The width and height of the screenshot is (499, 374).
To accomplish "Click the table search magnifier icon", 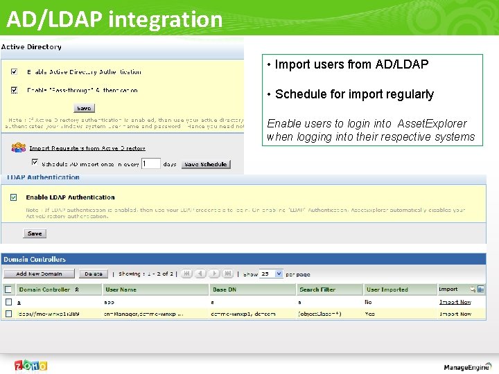I will coord(473,290).
